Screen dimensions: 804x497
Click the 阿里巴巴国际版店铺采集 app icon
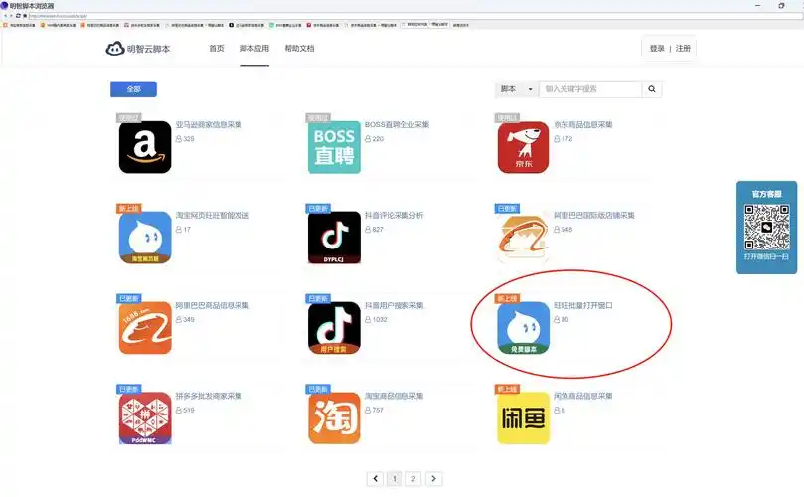(523, 238)
